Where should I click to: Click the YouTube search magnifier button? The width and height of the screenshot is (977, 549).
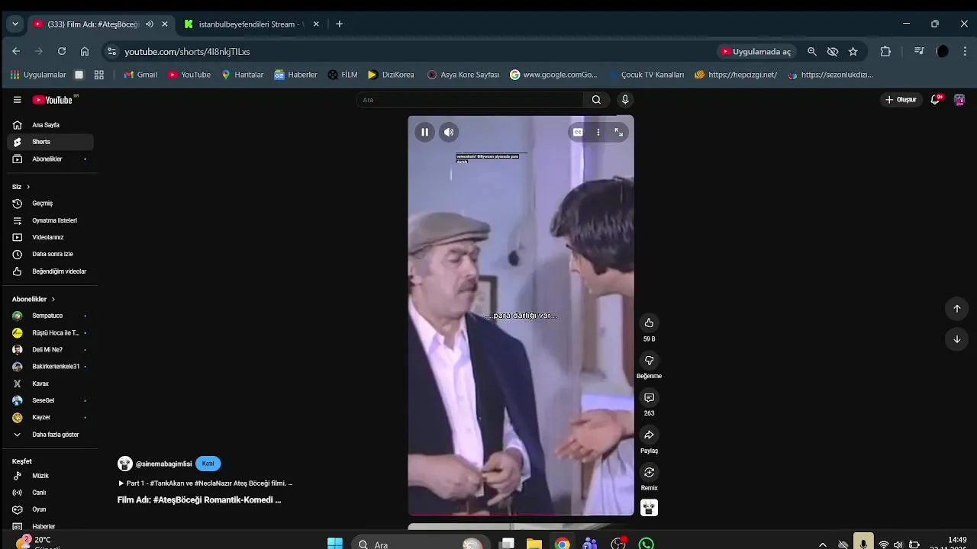pos(596,100)
